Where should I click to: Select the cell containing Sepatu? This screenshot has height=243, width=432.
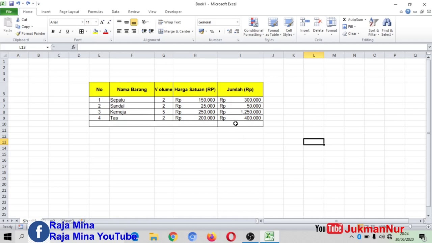pyautogui.click(x=132, y=100)
